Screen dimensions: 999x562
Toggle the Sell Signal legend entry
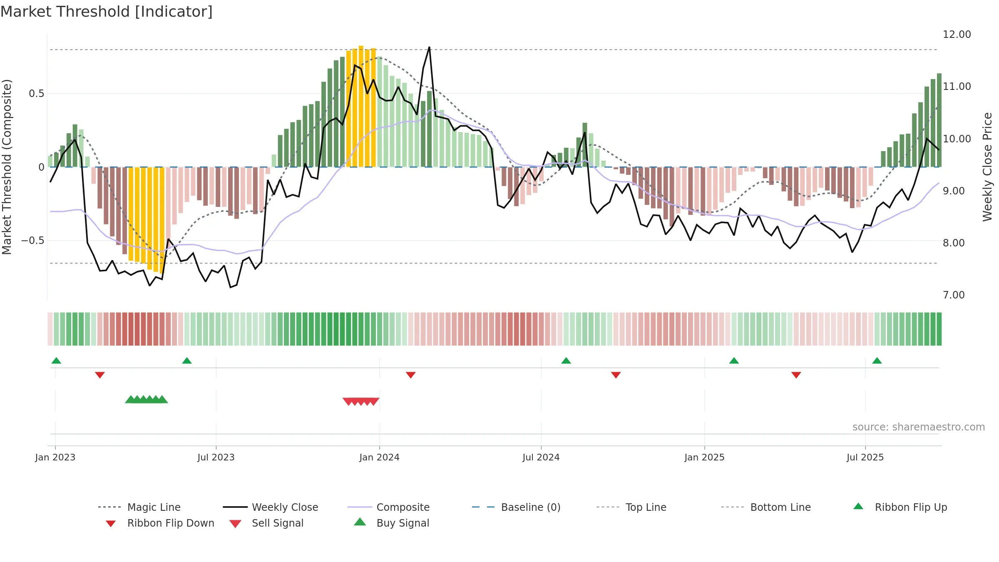tap(266, 523)
